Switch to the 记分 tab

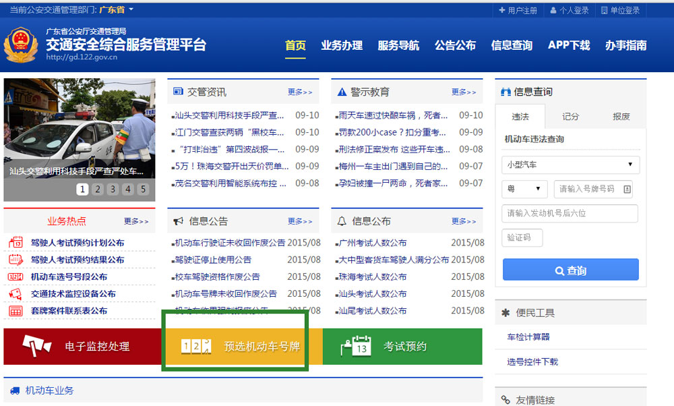click(x=570, y=116)
